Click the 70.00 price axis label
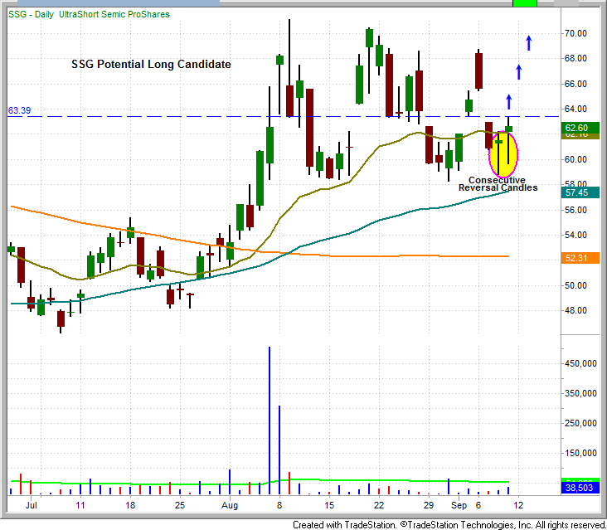 tap(575, 33)
